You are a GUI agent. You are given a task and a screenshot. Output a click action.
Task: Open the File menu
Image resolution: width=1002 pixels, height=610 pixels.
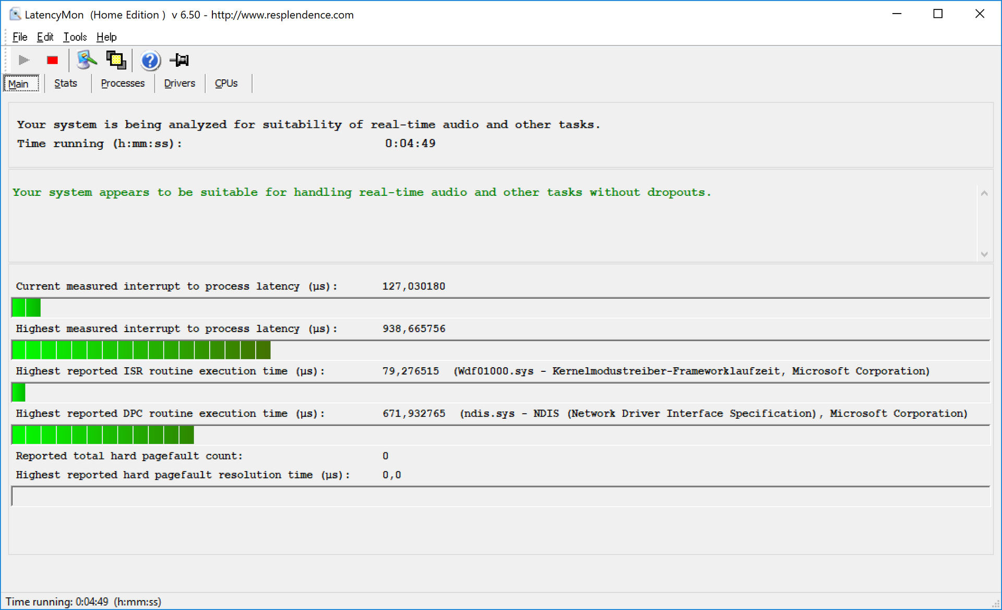coord(20,37)
